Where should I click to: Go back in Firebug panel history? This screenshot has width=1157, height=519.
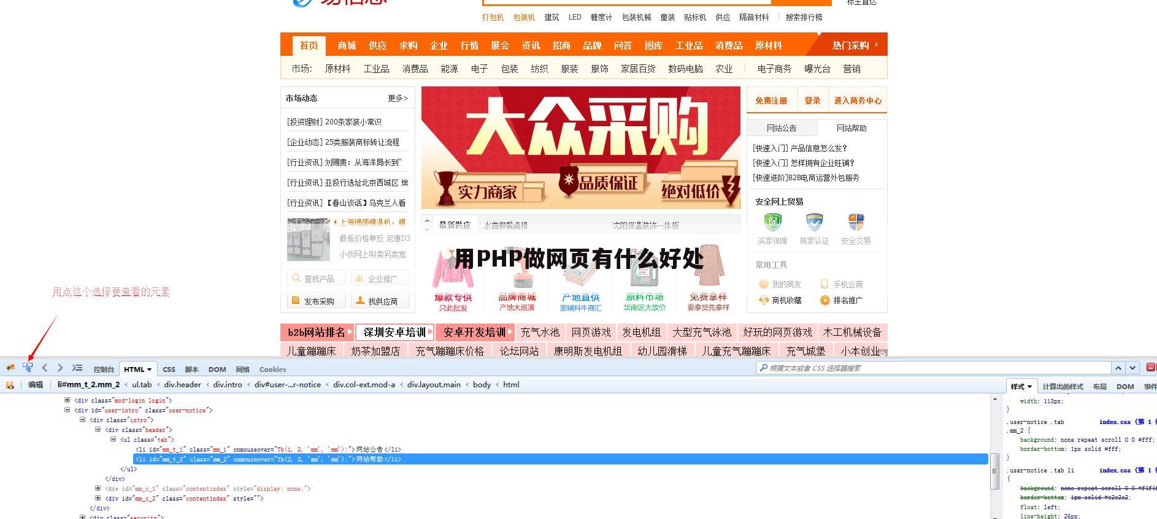44,368
